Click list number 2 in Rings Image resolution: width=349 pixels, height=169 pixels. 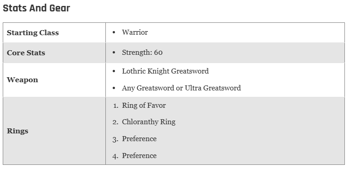(x=115, y=122)
